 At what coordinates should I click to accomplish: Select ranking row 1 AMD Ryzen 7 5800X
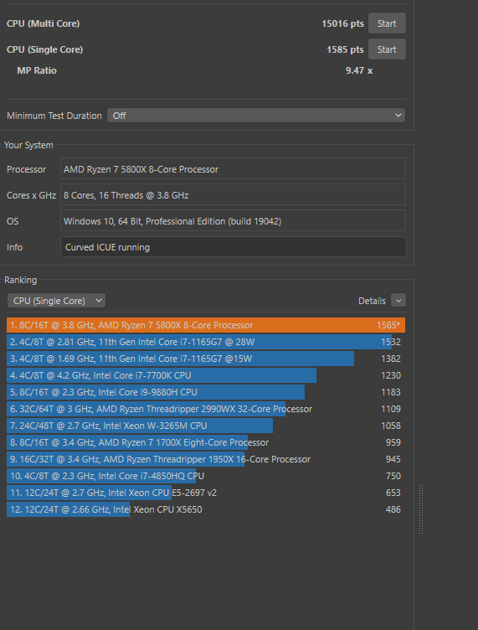[206, 325]
